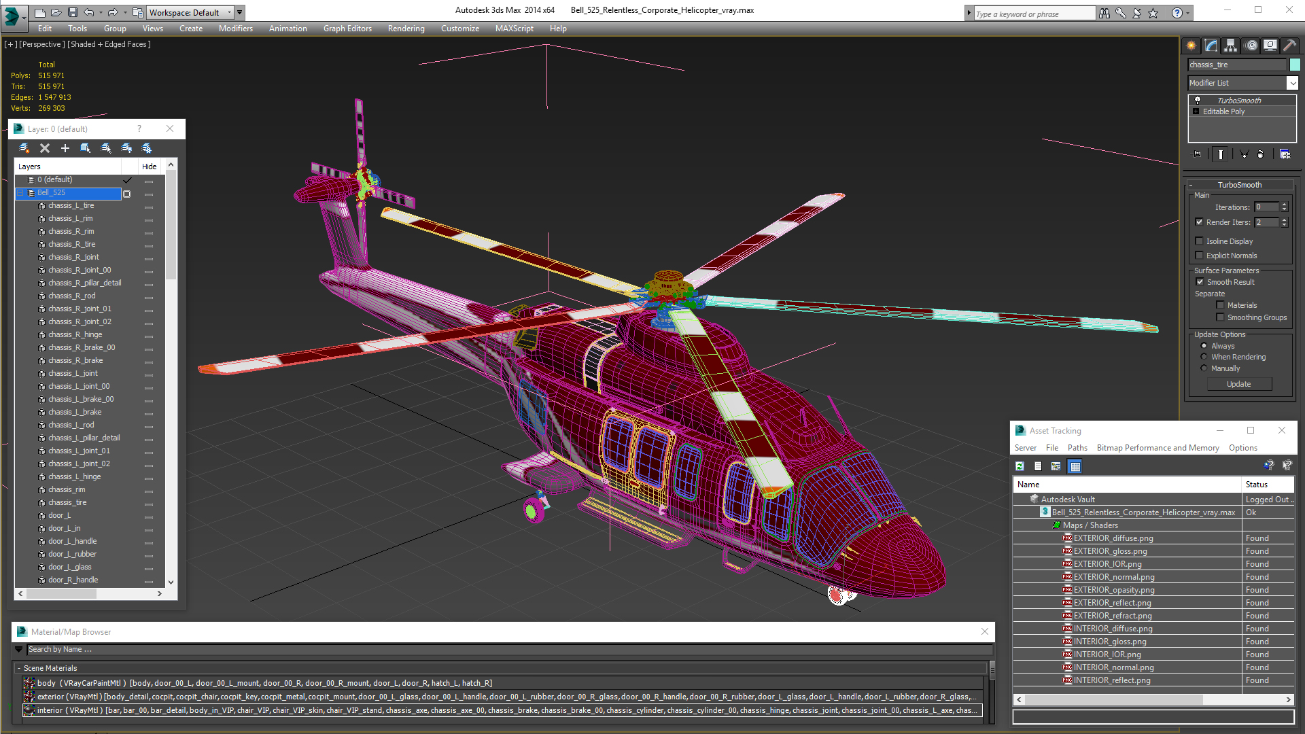
Task: Click Select Highlighted Objects and Layers icon
Action: pyautogui.click(x=86, y=148)
